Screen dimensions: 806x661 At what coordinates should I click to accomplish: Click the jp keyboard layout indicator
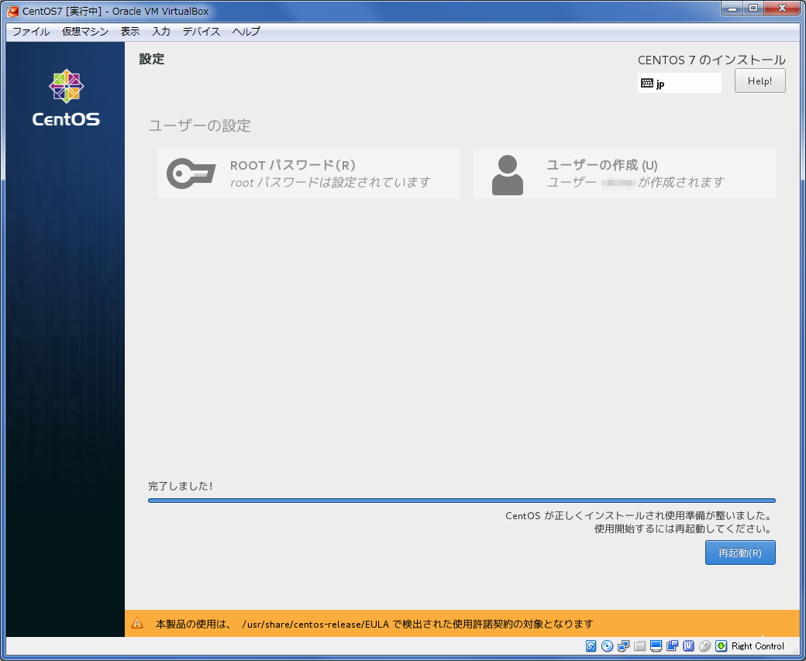tap(679, 84)
